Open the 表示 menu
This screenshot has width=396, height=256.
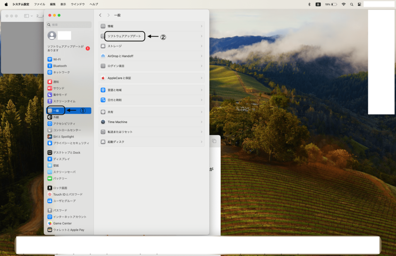tap(63, 4)
